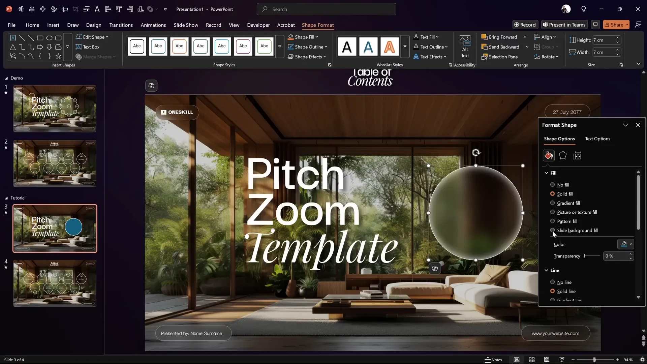Select the No line option
This screenshot has height=364, width=647.
point(552,282)
